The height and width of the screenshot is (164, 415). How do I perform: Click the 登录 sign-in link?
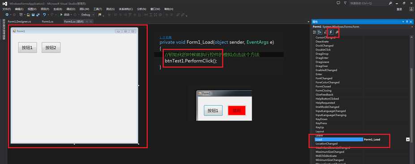(399, 9)
